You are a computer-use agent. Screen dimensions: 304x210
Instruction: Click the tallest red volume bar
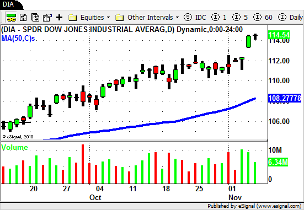[83, 164]
